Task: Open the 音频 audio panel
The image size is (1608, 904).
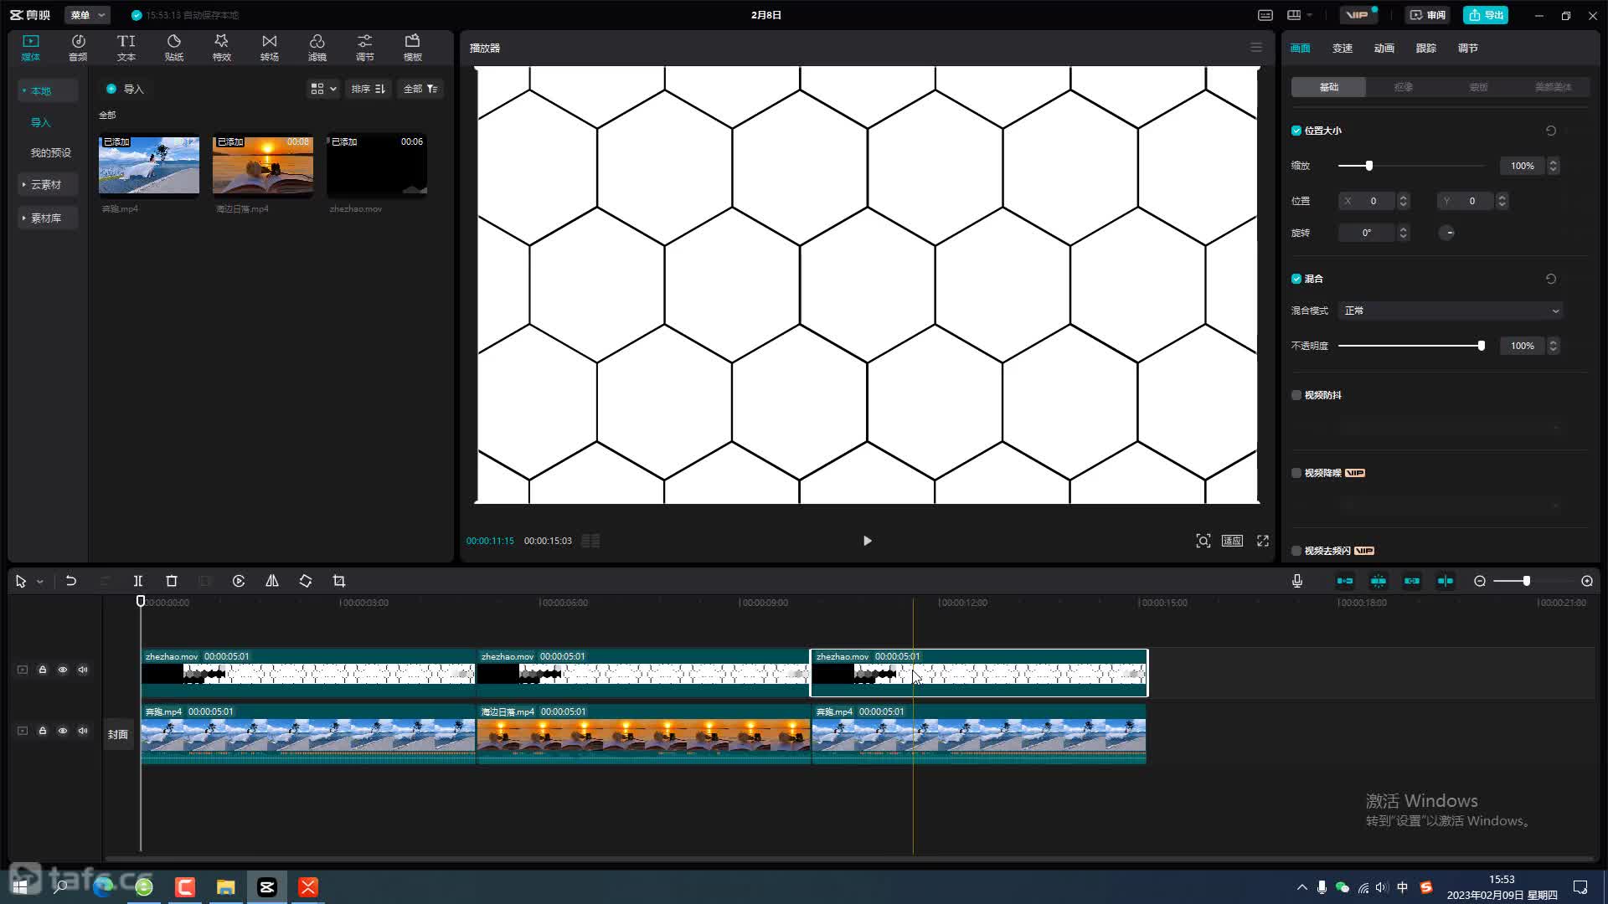Action: [x=78, y=48]
